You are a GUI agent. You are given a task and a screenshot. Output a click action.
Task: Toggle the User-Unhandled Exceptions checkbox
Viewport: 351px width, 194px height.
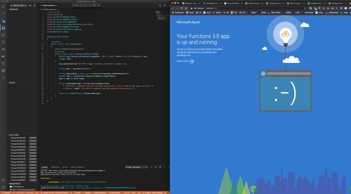point(10,189)
